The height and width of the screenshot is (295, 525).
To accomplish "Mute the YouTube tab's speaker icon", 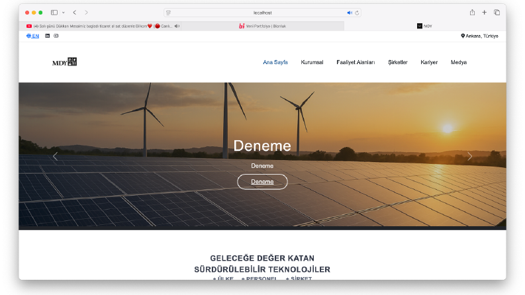I will pos(177,26).
